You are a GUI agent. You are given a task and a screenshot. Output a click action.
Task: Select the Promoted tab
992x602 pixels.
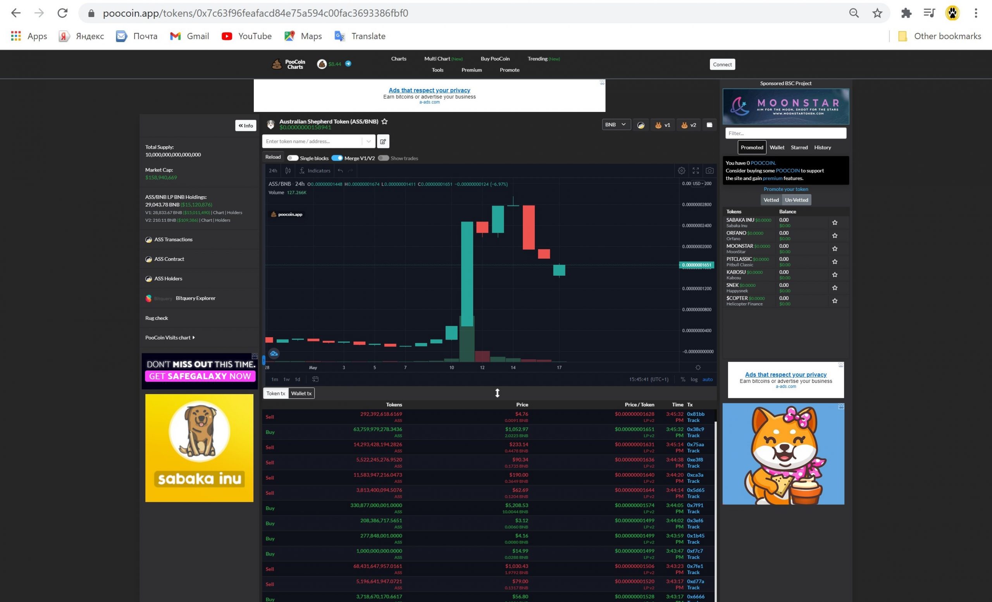click(x=752, y=147)
